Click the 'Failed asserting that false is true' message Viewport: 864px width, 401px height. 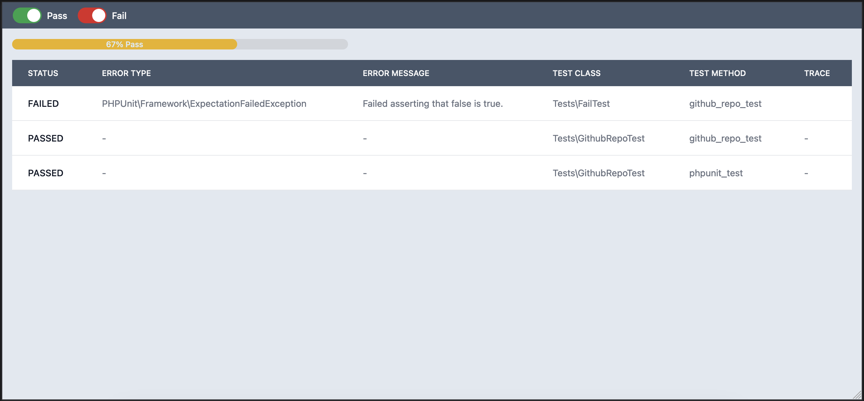point(432,104)
